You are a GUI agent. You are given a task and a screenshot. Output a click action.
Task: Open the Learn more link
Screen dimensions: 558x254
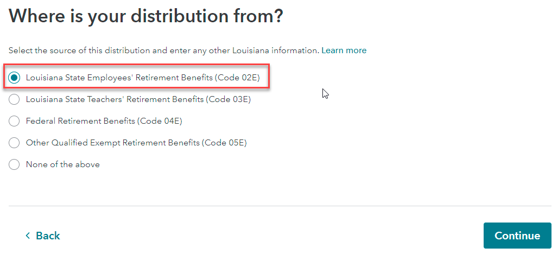click(344, 50)
